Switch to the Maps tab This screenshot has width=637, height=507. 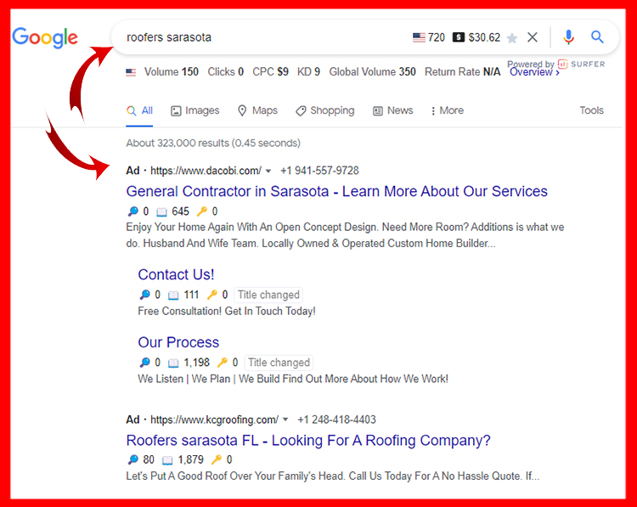pyautogui.click(x=257, y=110)
